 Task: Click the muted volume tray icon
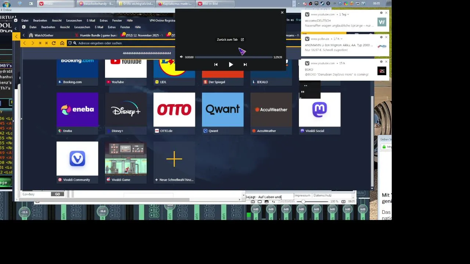pyautogui.click(x=305, y=3)
